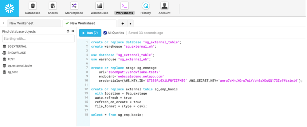Open the Databases page icon
Viewport: 307px width, 127px height.
(x=33, y=6)
